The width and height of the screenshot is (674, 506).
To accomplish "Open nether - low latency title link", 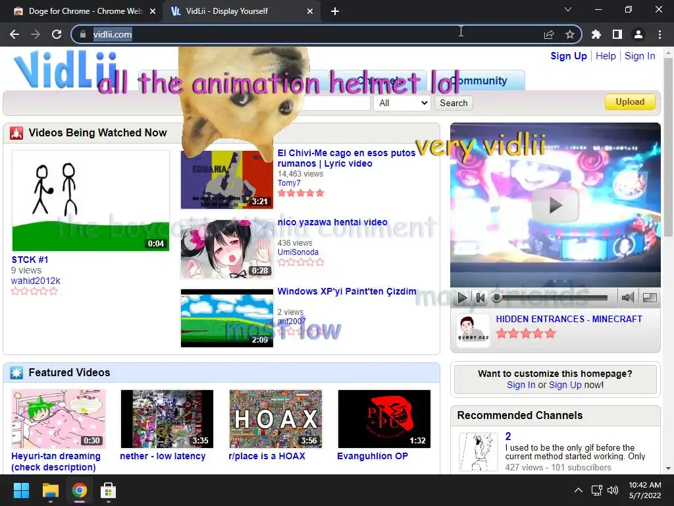I will [x=163, y=456].
